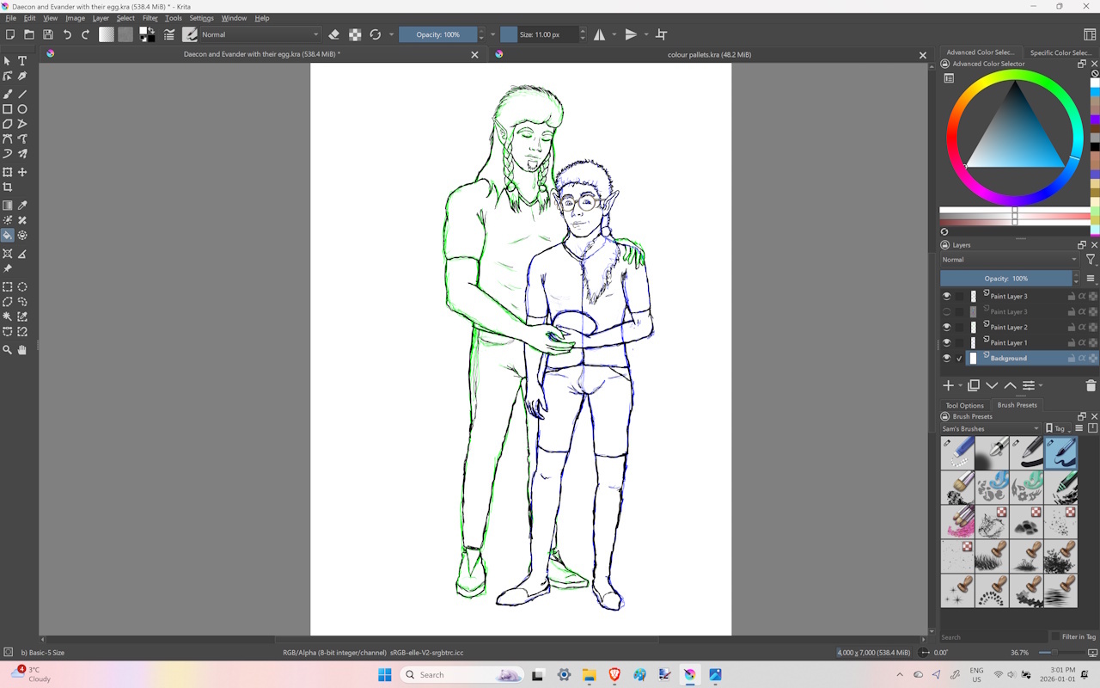Image resolution: width=1100 pixels, height=688 pixels.
Task: Click the layer Opacity 100% slider
Action: (1006, 279)
